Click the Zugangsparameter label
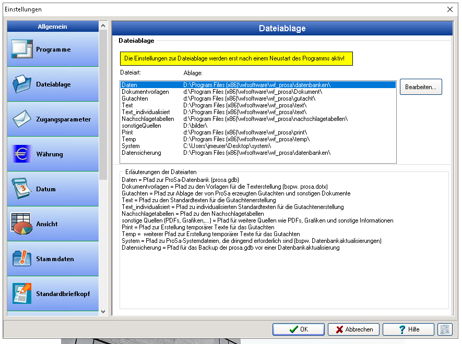 [x=63, y=119]
